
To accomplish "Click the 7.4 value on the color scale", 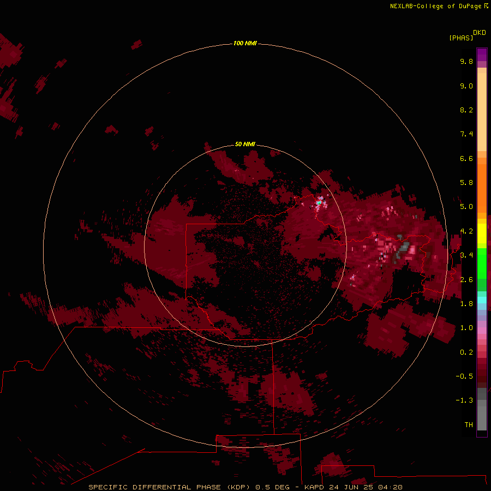I will [466, 134].
